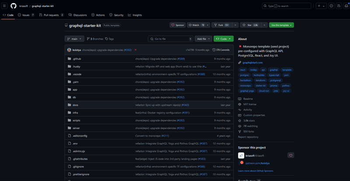The image size is (350, 181).
Task: Open the notifications inbox icon
Action: click(x=346, y=6)
